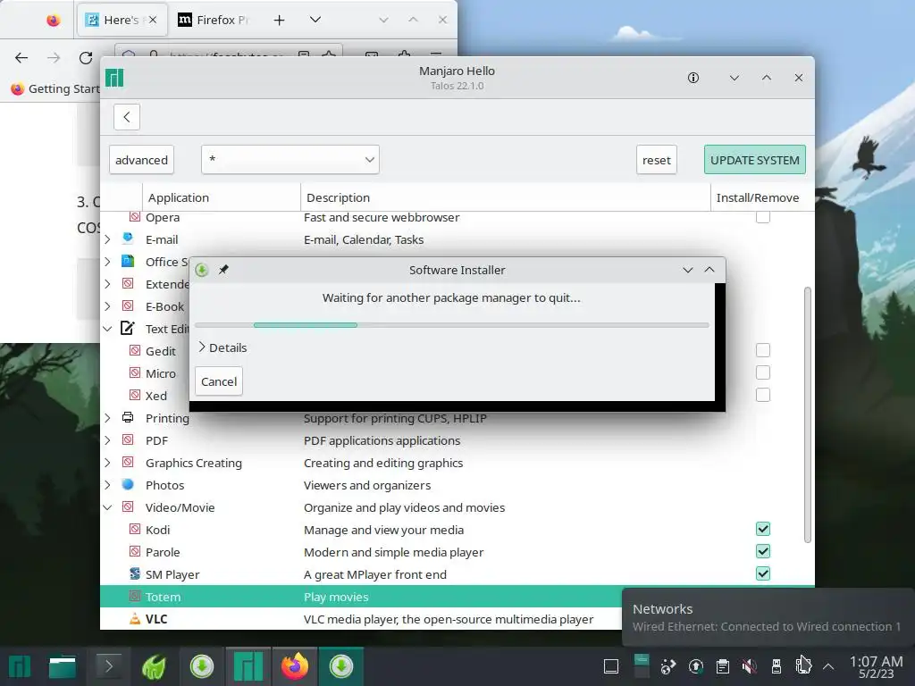Screen dimensions: 915x686
Task: Click the About info icon in Manjaro Hello
Action: click(x=693, y=78)
